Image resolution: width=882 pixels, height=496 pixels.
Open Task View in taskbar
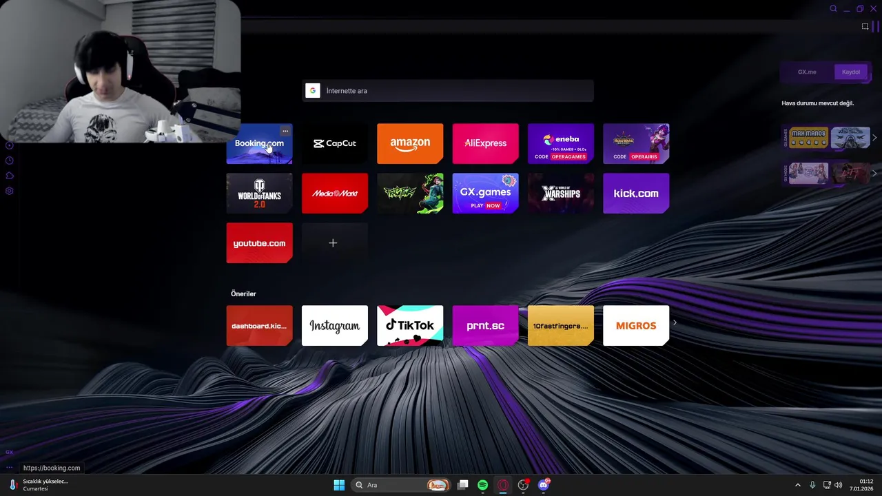(x=463, y=485)
